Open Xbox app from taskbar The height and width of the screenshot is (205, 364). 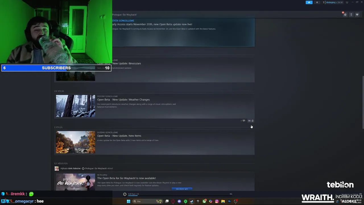coord(204,201)
